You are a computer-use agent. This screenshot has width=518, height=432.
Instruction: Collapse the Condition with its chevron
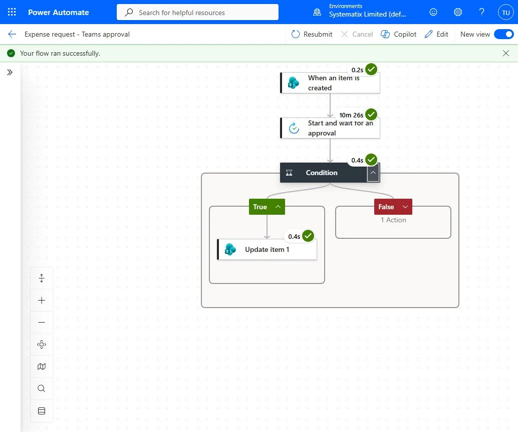tap(373, 173)
